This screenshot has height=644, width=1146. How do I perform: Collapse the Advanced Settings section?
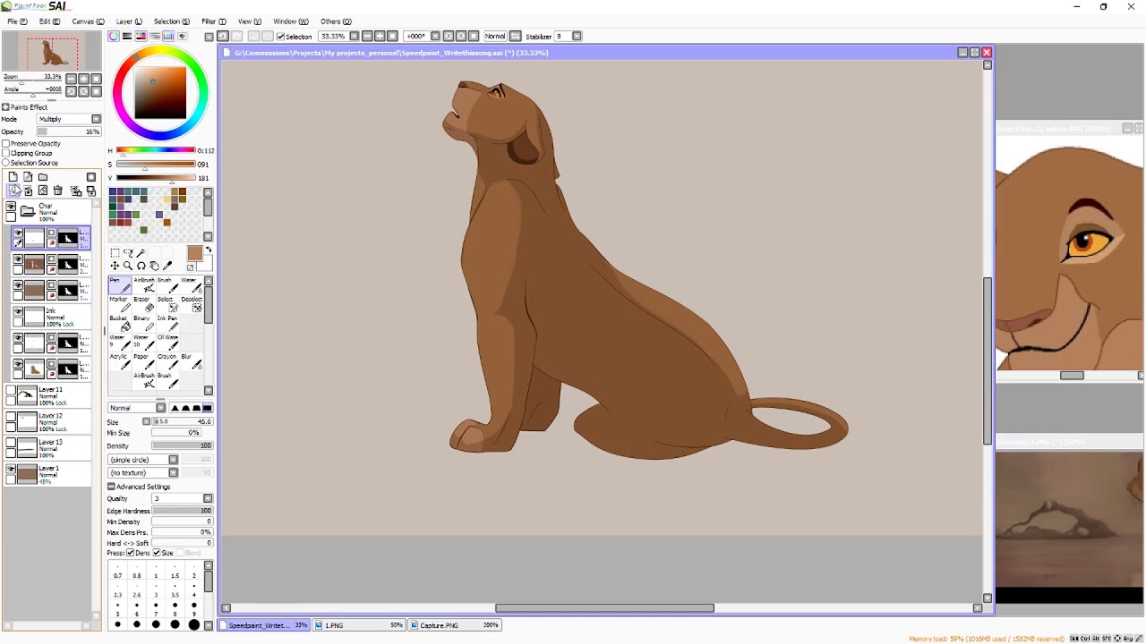pyautogui.click(x=111, y=487)
